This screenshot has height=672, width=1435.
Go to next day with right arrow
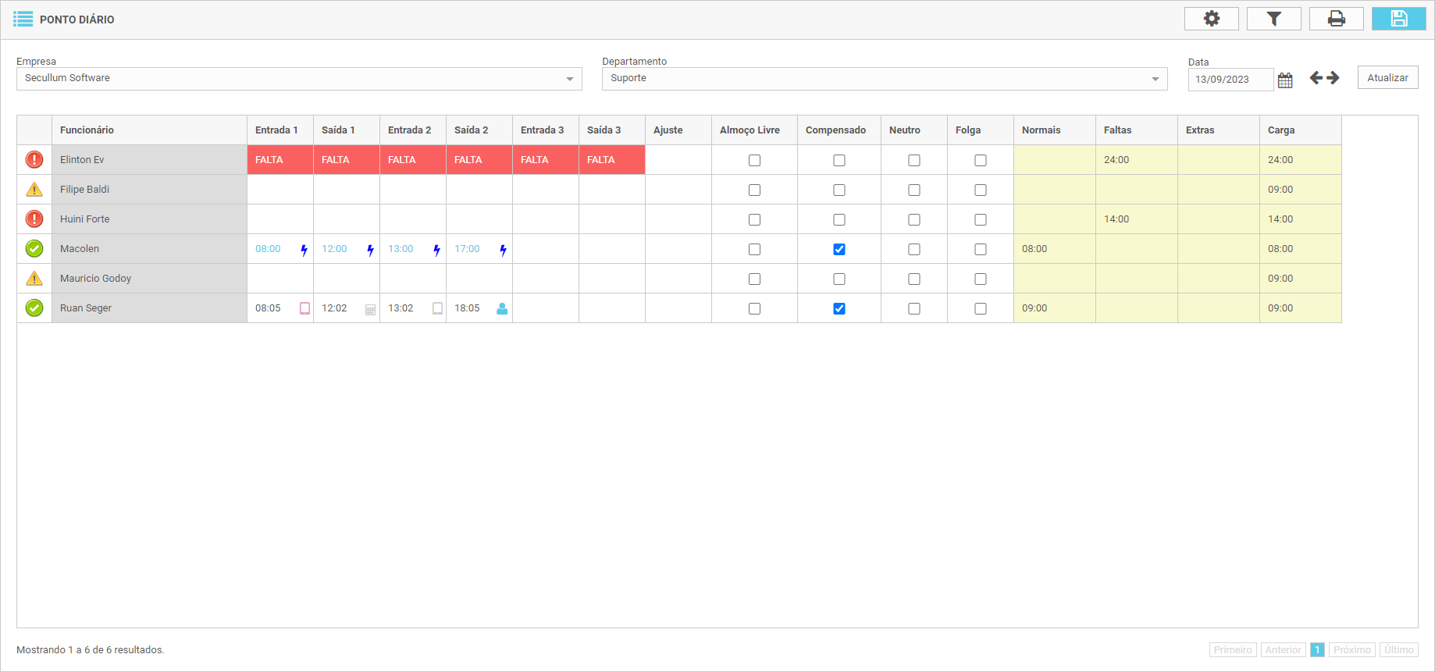tap(1334, 78)
